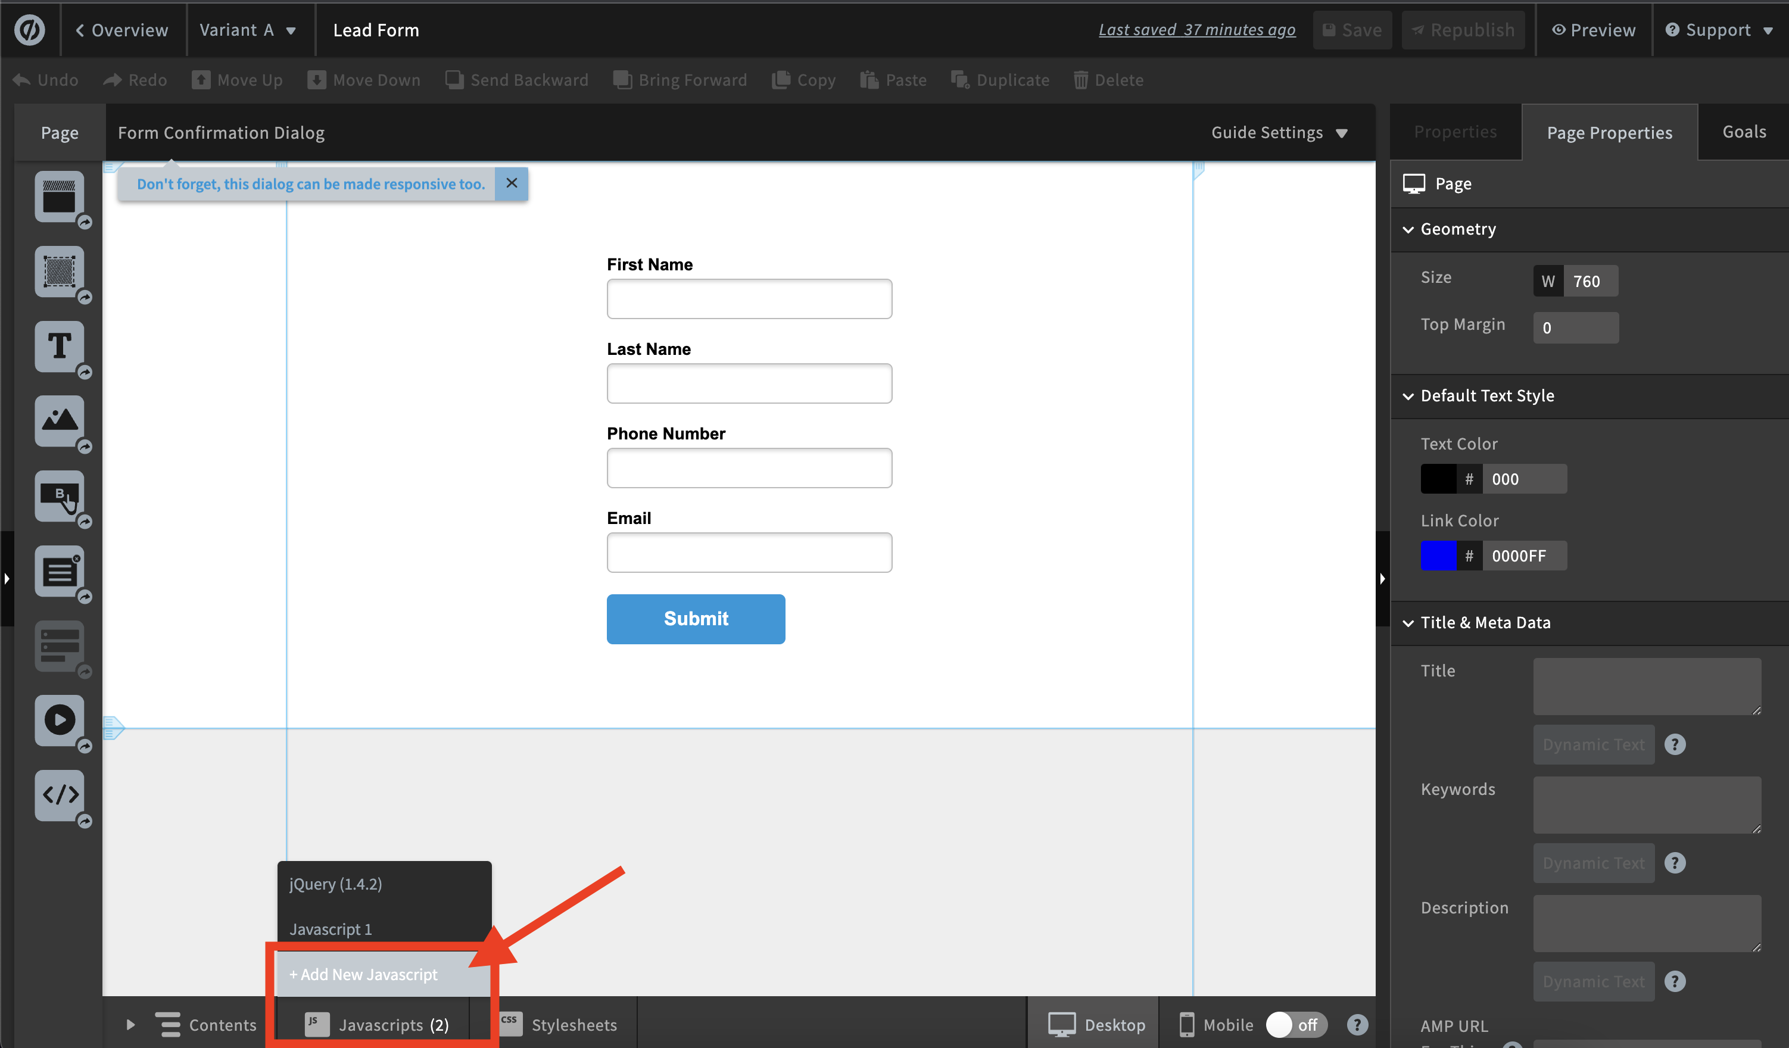This screenshot has height=1048, width=1789.
Task: Switch to the Goals tab
Action: point(1744,132)
